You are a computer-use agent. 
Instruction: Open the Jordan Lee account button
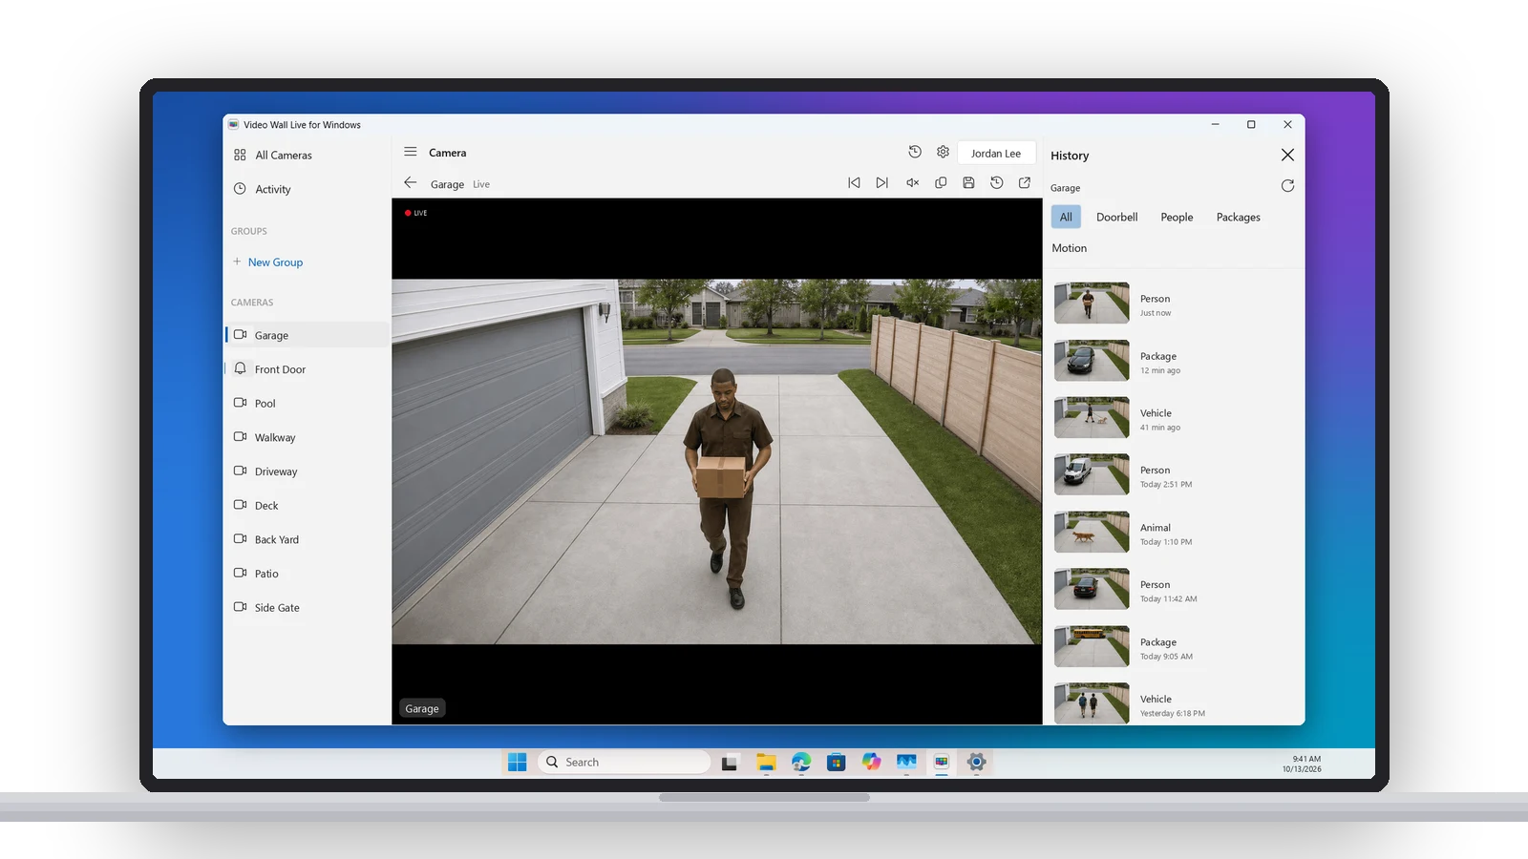[x=996, y=153]
